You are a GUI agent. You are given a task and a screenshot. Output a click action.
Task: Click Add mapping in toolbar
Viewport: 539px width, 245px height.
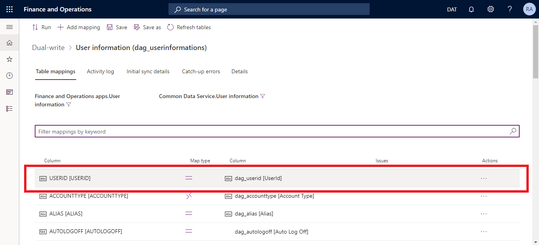point(79,27)
